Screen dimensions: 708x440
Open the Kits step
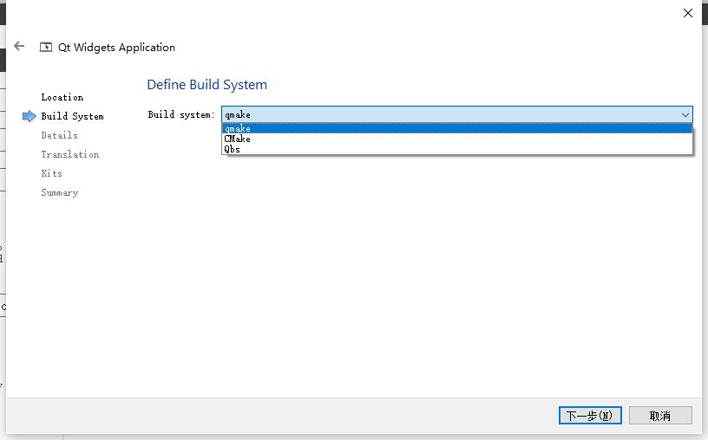point(52,173)
